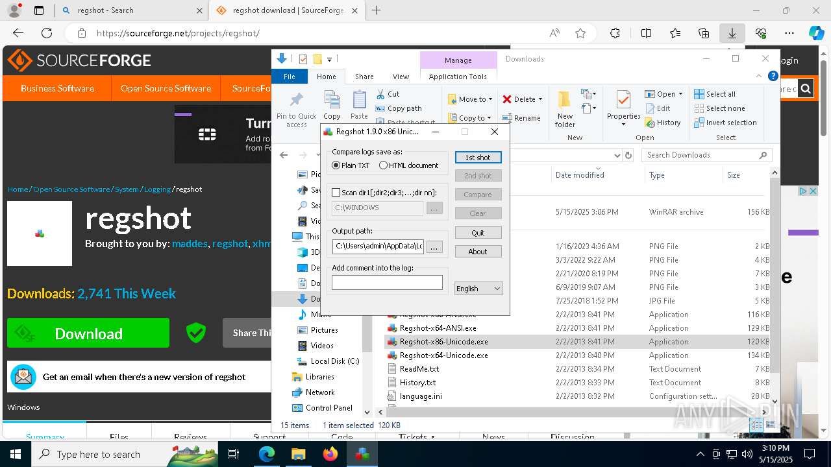Click the Add comment into the log field
Screen dimensions: 831x467
coord(387,282)
